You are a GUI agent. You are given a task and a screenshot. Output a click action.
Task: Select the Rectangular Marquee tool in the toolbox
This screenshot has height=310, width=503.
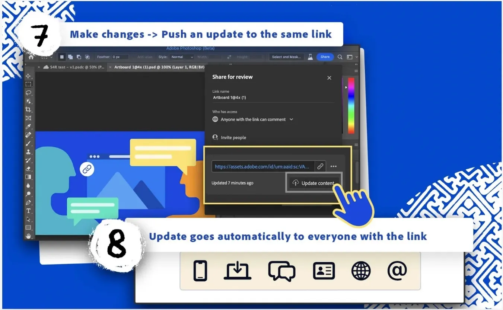(28, 84)
